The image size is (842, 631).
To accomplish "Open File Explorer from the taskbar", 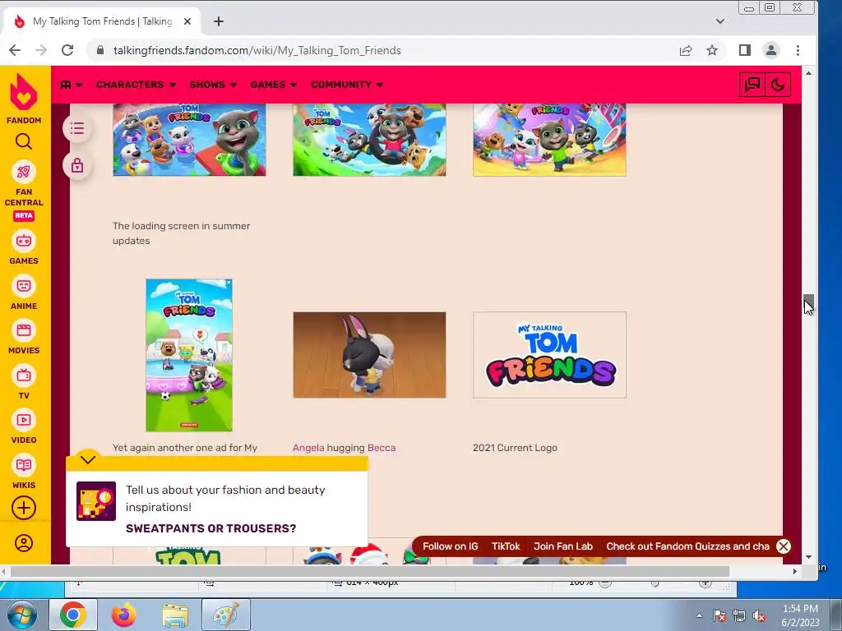I will (x=175, y=615).
